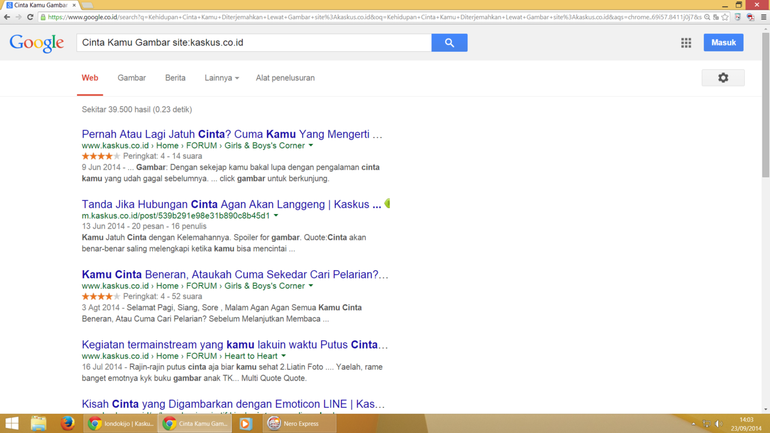Click the zoom magnifier icon in address bar
Viewport: 770px width, 433px height.
[x=707, y=17]
